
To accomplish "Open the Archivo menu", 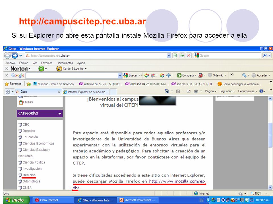I will (x=10, y=63).
